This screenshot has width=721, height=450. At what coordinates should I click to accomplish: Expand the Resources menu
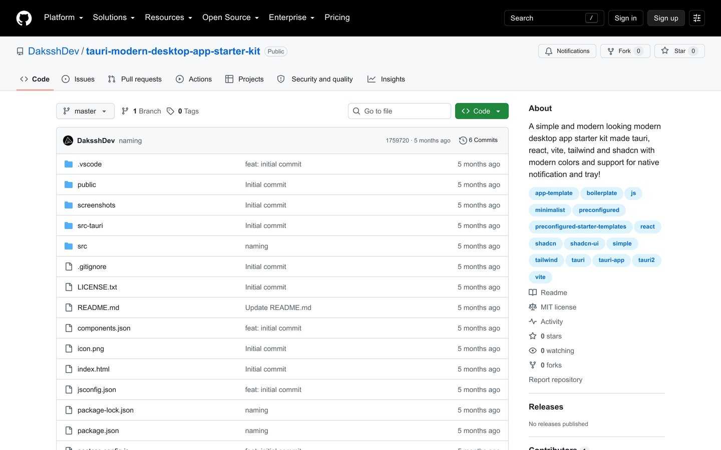click(169, 17)
